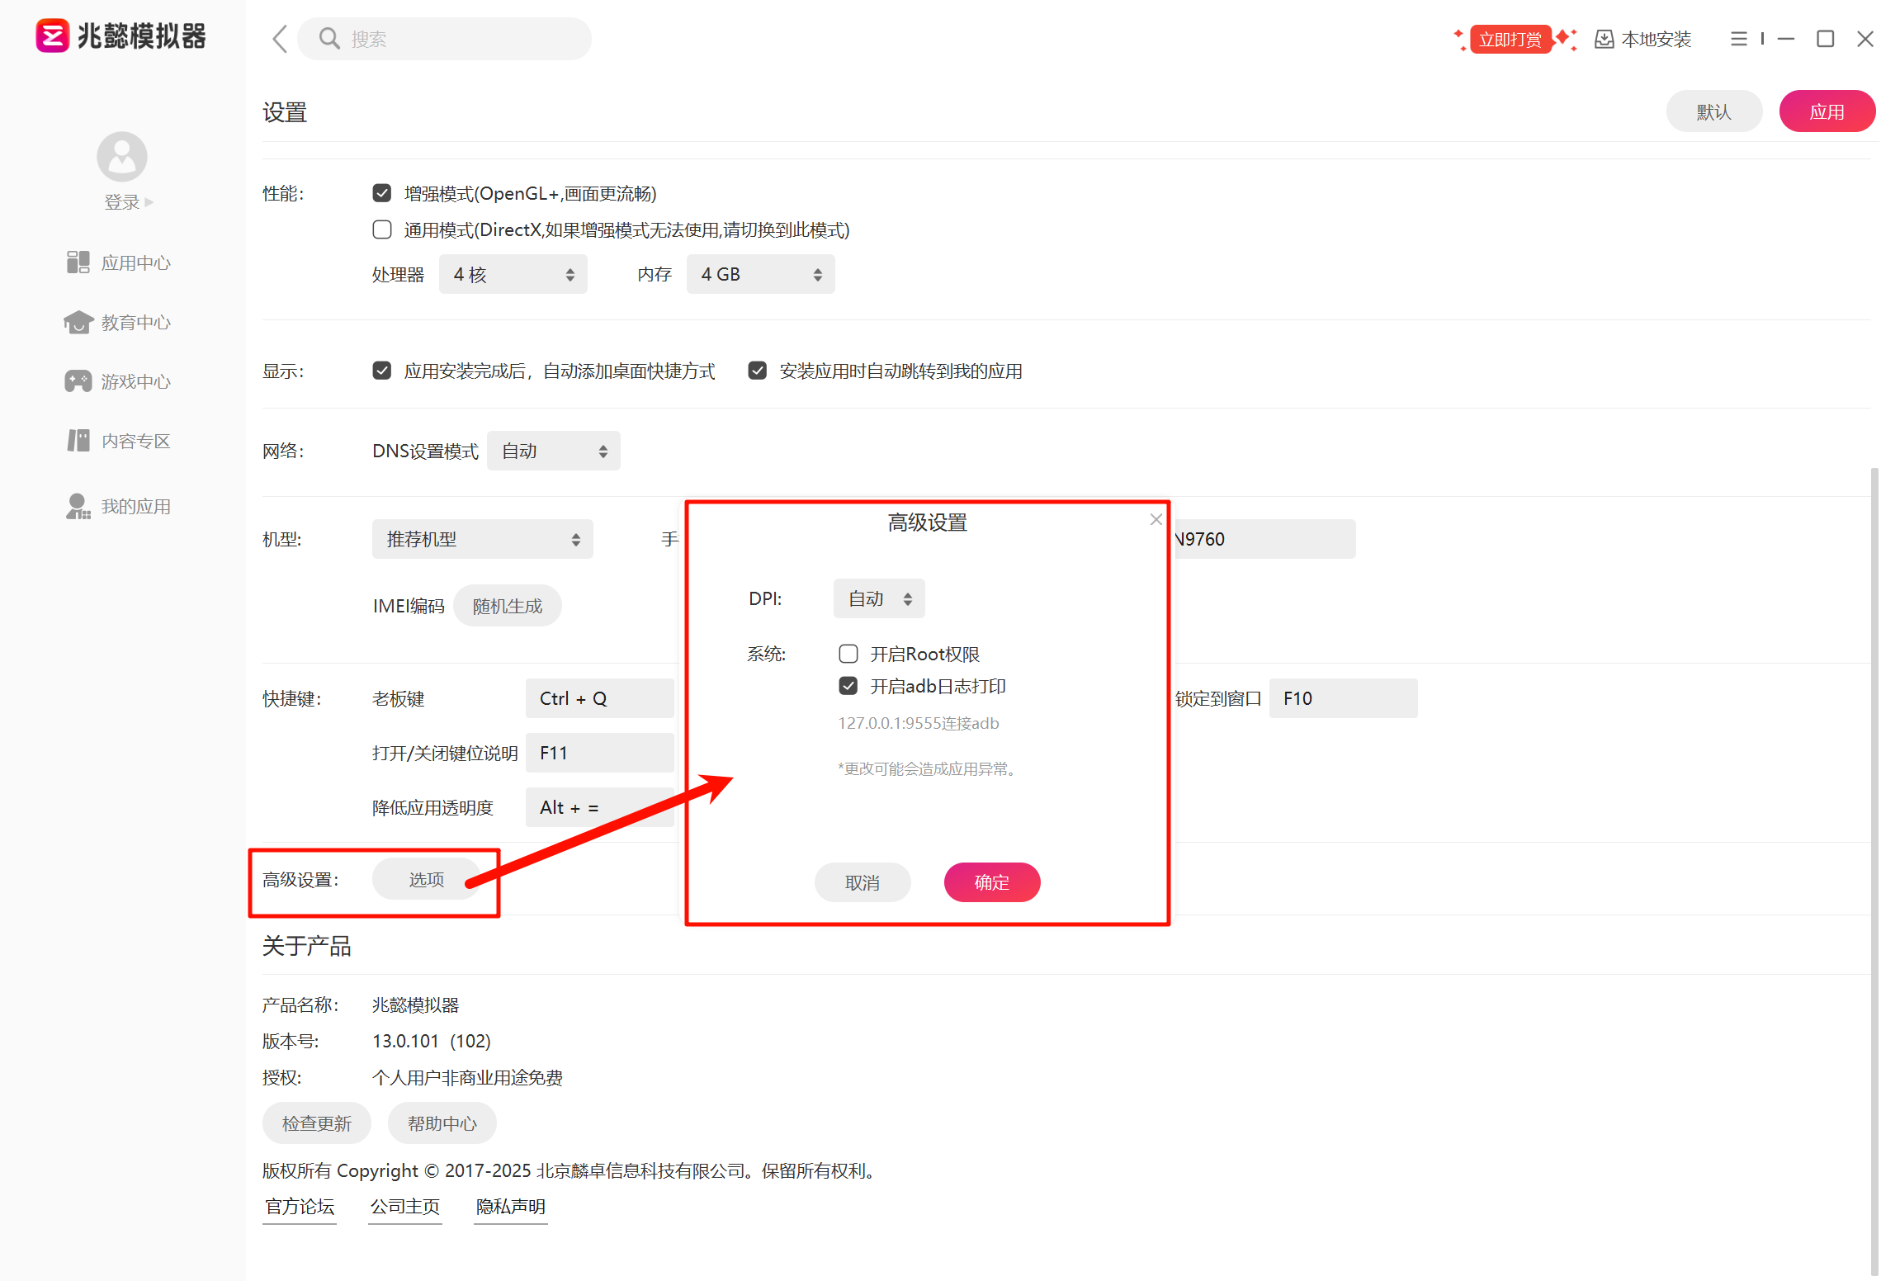Go back with the left chevron
Image resolution: width=1881 pixels, height=1281 pixels.
pos(280,39)
